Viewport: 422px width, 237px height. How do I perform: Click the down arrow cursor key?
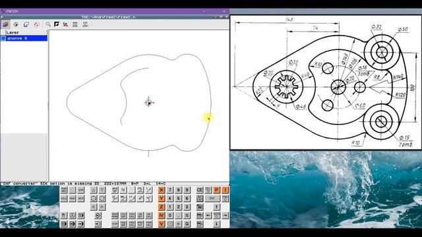coord(217,224)
